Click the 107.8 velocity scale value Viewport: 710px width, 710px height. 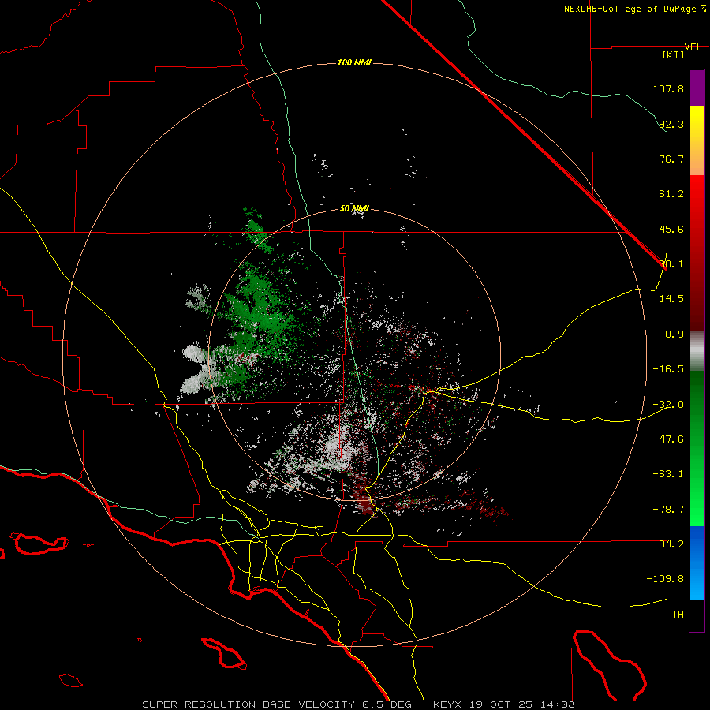[668, 88]
